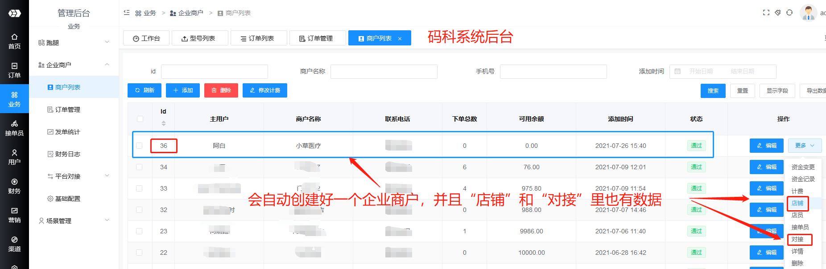Click the 重置 button
The image size is (826, 269).
[743, 91]
